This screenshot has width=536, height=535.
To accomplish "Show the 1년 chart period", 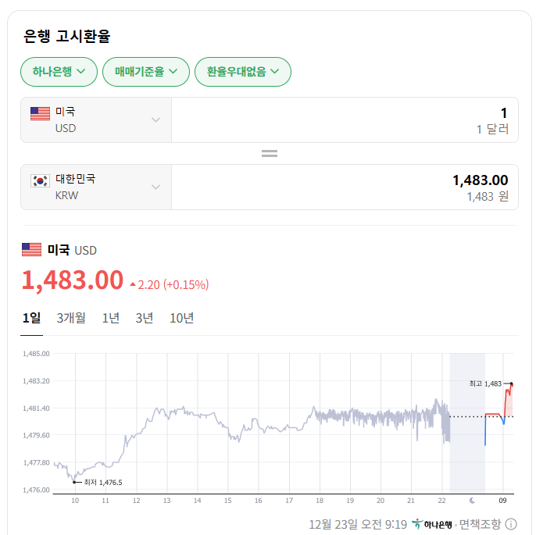I will [111, 318].
